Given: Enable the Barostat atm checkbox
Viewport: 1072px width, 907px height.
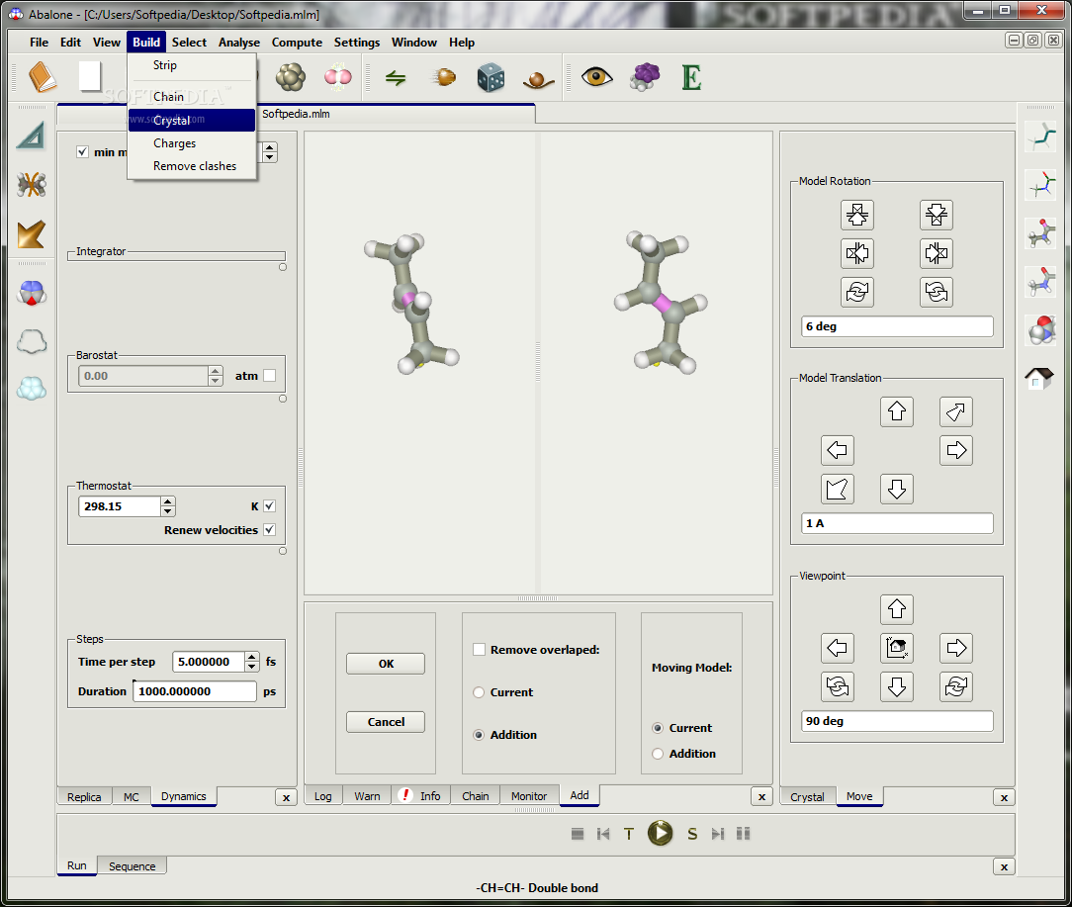Looking at the screenshot, I should pos(269,376).
